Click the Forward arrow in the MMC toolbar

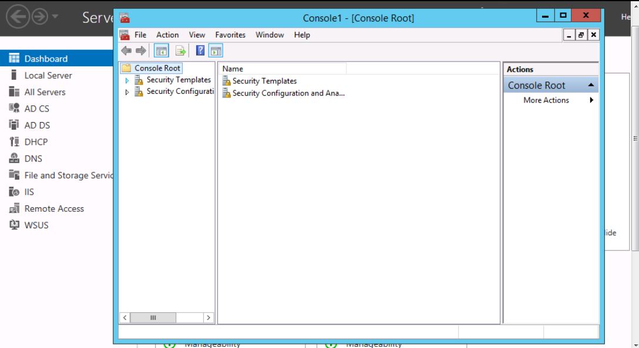point(141,51)
